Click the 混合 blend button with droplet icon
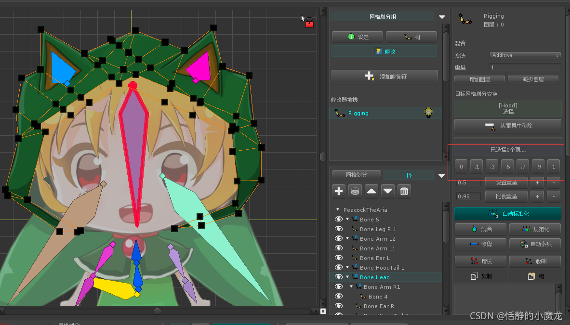The image size is (570, 325). [480, 229]
